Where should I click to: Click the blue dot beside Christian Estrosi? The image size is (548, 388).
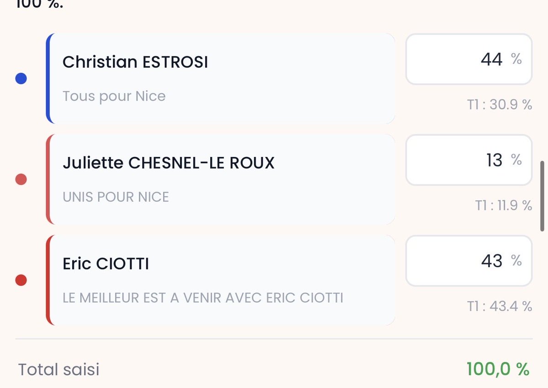pyautogui.click(x=21, y=79)
